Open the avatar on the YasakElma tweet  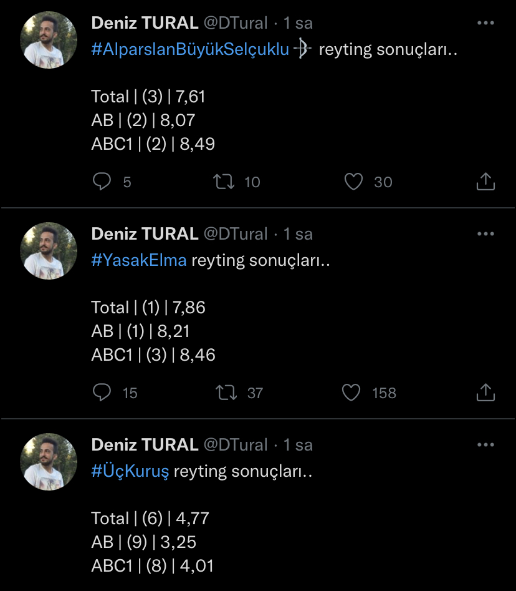49,250
